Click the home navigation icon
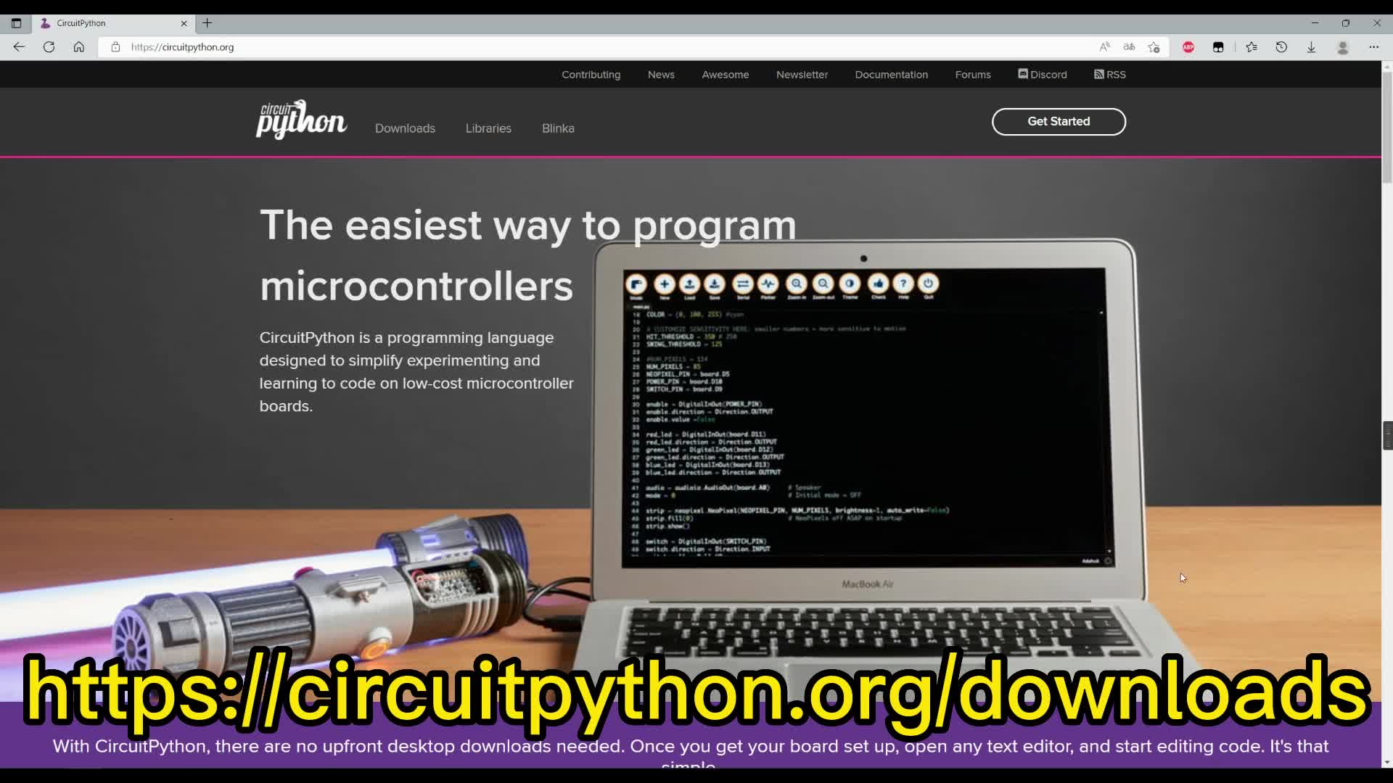 (x=79, y=47)
